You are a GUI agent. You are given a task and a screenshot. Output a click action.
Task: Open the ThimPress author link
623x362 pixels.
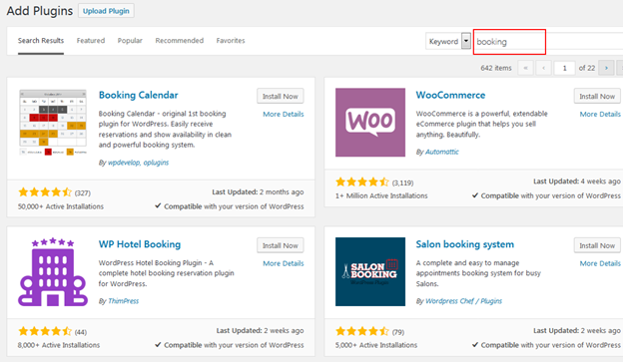coord(123,301)
